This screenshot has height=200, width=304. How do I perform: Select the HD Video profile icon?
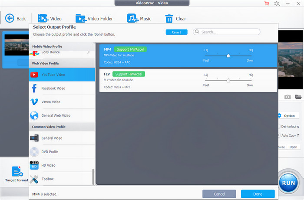point(34,165)
